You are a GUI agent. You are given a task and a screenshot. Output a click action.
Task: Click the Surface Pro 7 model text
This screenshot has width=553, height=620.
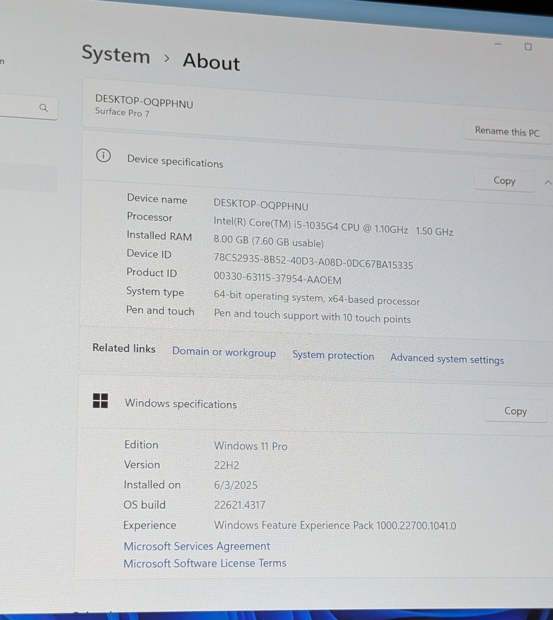(122, 112)
